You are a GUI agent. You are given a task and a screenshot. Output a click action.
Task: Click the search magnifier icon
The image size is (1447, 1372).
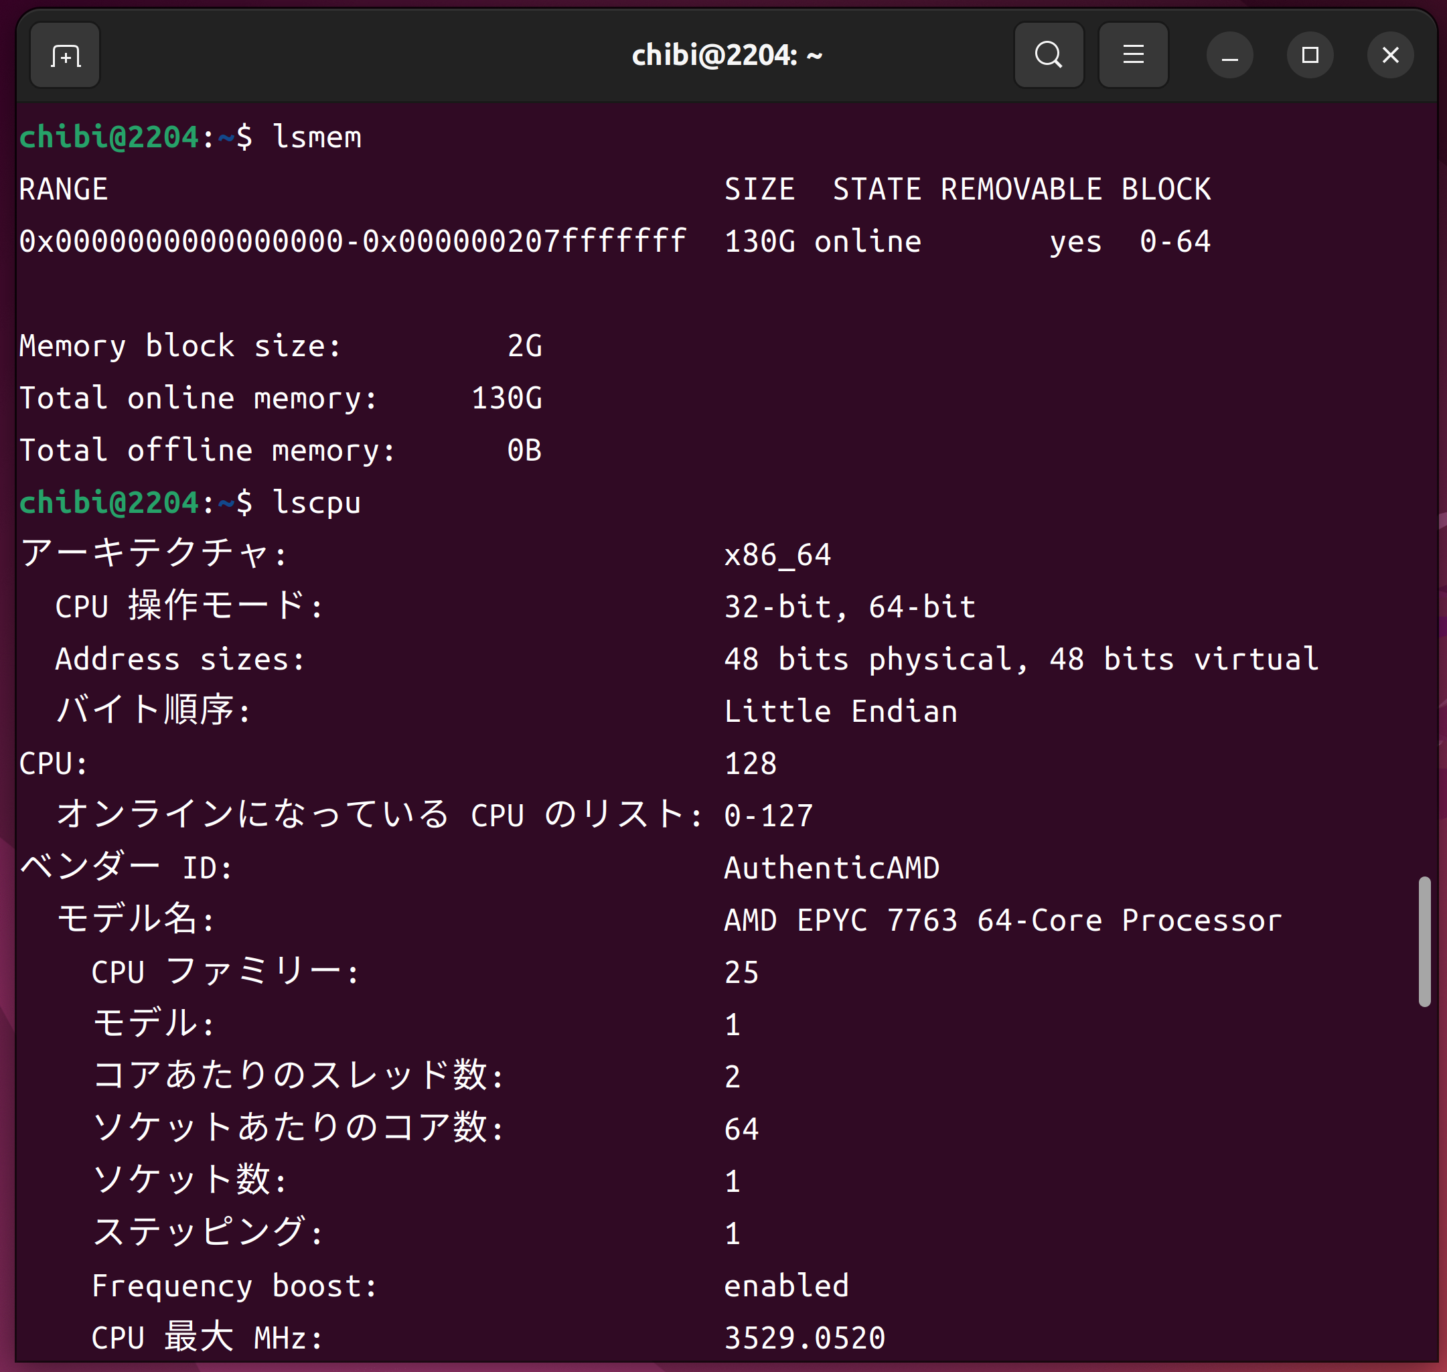1048,56
